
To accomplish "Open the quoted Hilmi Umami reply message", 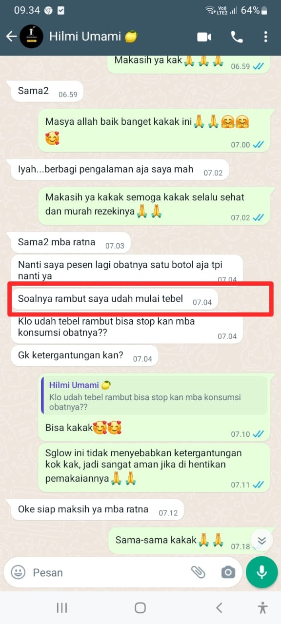I will (x=154, y=395).
